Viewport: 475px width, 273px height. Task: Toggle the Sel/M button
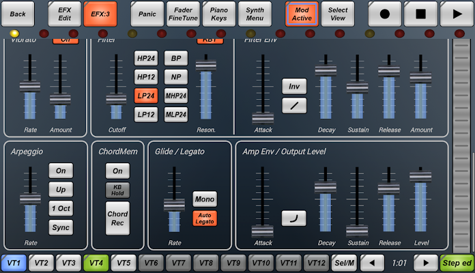click(344, 263)
